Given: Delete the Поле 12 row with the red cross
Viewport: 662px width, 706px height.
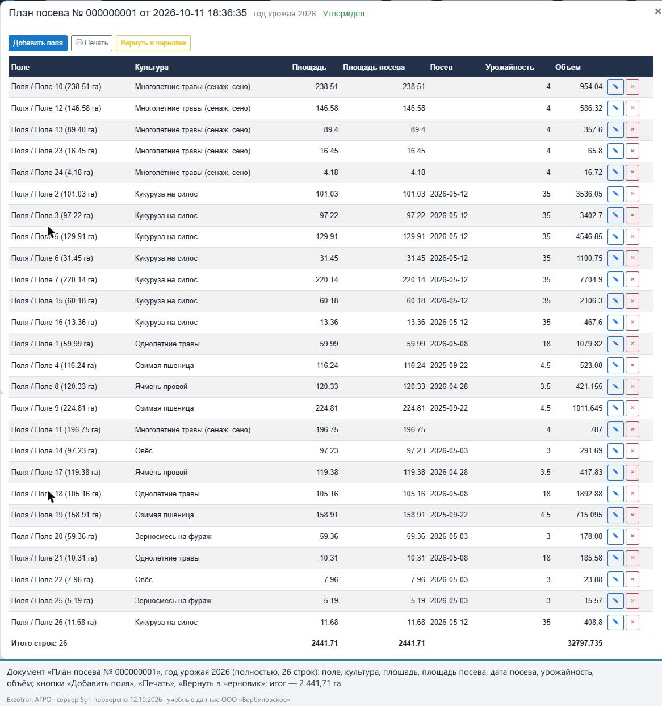Looking at the screenshot, I should (632, 108).
